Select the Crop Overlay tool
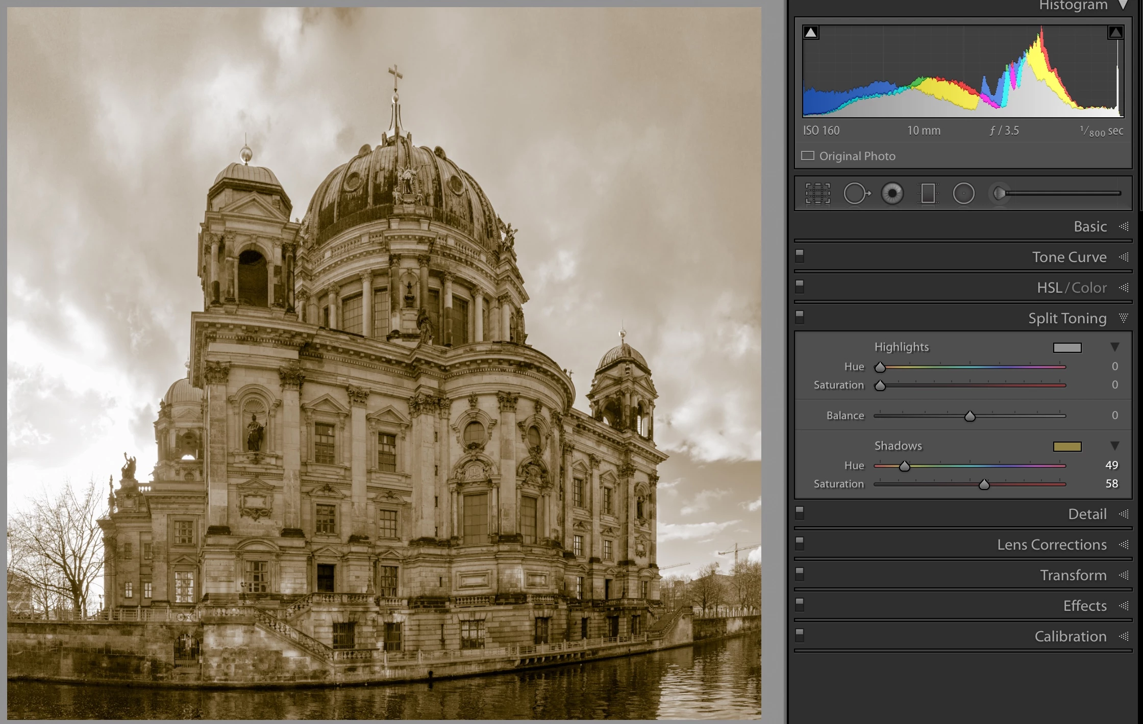Image resolution: width=1143 pixels, height=724 pixels. click(x=817, y=194)
